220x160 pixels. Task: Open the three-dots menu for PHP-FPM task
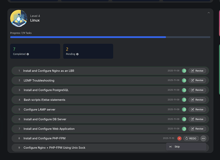[x=203, y=139]
